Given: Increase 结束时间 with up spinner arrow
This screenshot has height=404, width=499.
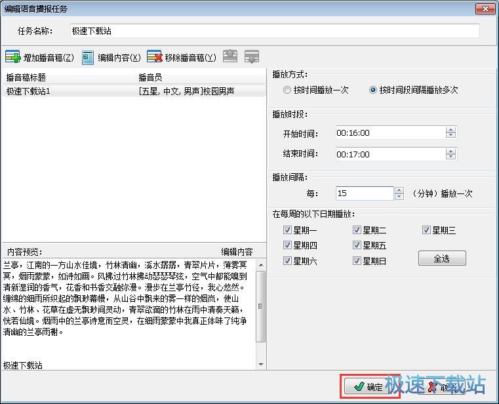Looking at the screenshot, I should (x=450, y=151).
